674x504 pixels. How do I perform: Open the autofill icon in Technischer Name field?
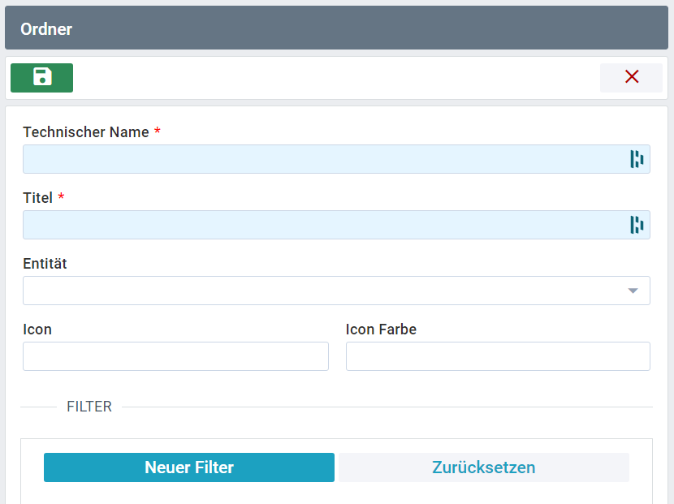pos(637,159)
